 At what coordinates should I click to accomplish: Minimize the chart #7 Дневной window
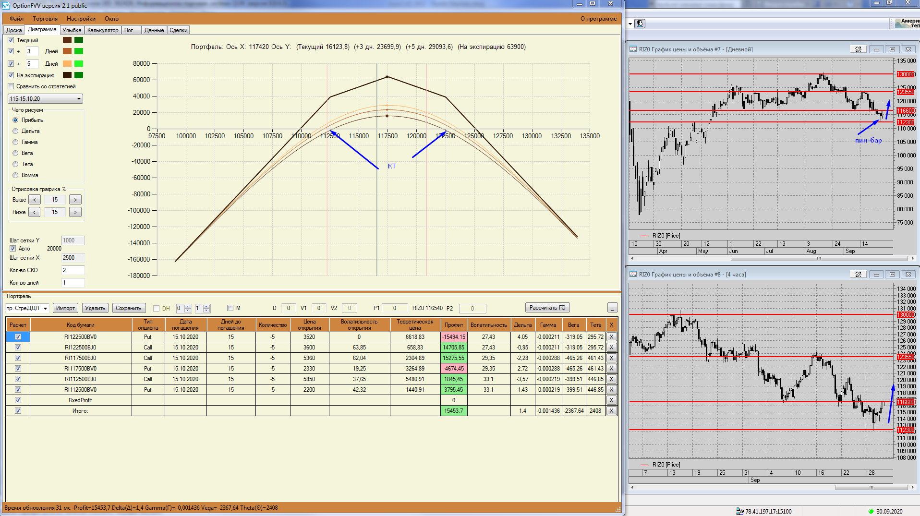pyautogui.click(x=876, y=49)
